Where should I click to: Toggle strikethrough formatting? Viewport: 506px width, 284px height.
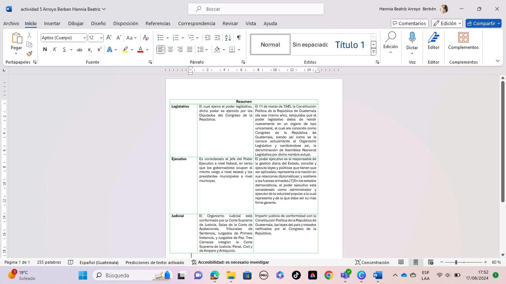(80, 50)
